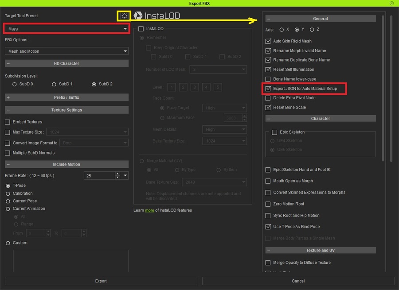
Task: Click the Custom motion text area
Action: 71,260
